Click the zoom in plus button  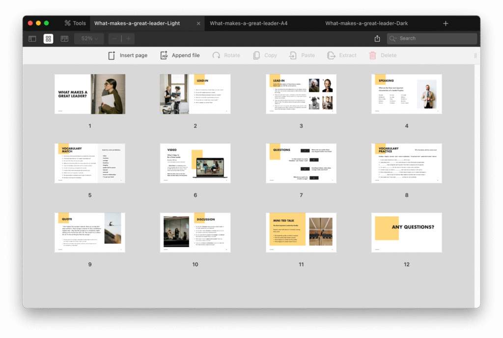[128, 38]
